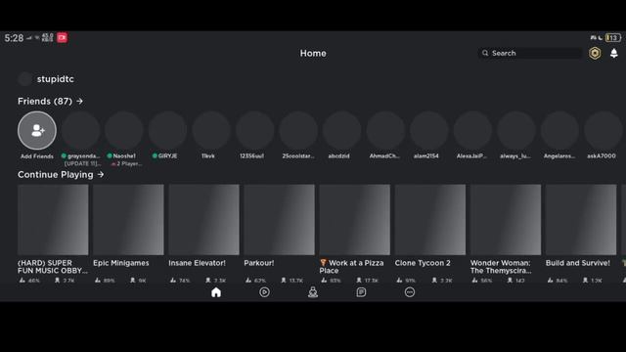The image size is (626, 352).
Task: Click the search magnifier icon
Action: [x=485, y=53]
